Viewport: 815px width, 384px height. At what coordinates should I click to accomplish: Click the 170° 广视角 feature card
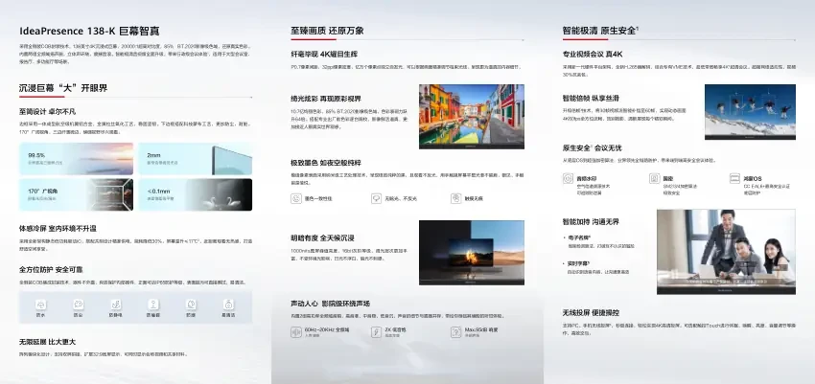77,194
